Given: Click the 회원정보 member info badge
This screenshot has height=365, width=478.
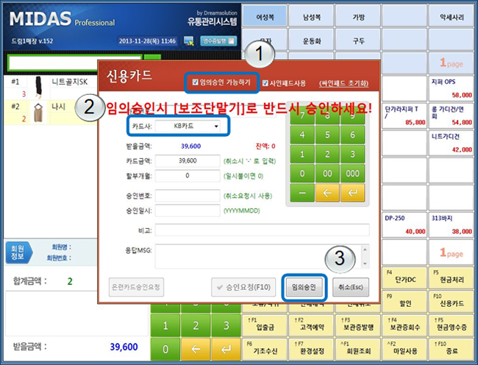Looking at the screenshot, I should point(18,252).
